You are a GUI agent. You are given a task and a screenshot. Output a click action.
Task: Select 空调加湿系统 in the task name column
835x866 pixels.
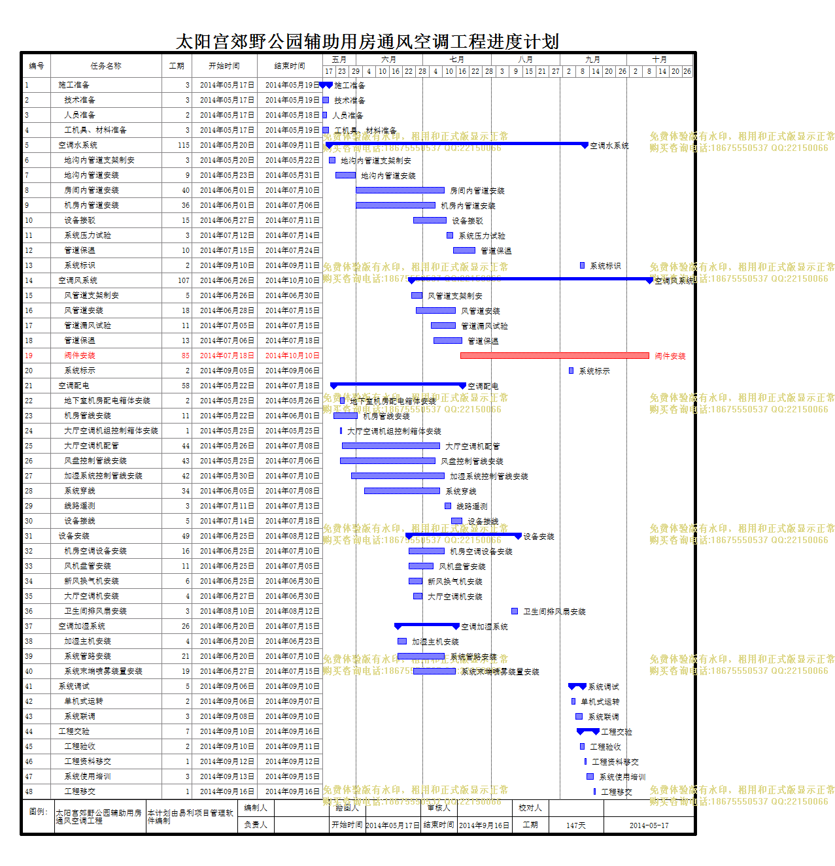pyautogui.click(x=82, y=626)
